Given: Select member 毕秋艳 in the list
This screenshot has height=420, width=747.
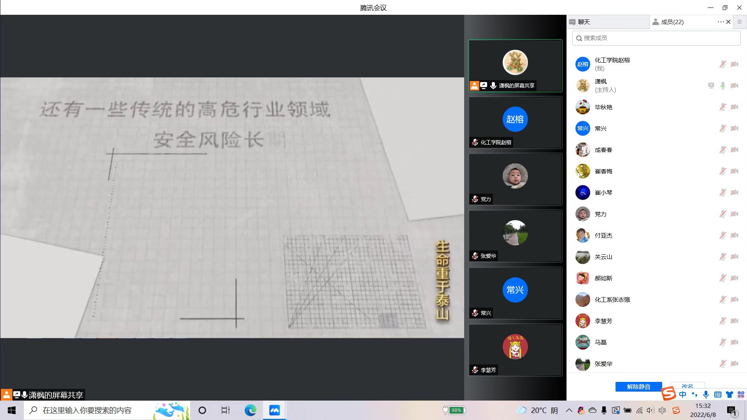Looking at the screenshot, I should click(x=656, y=107).
